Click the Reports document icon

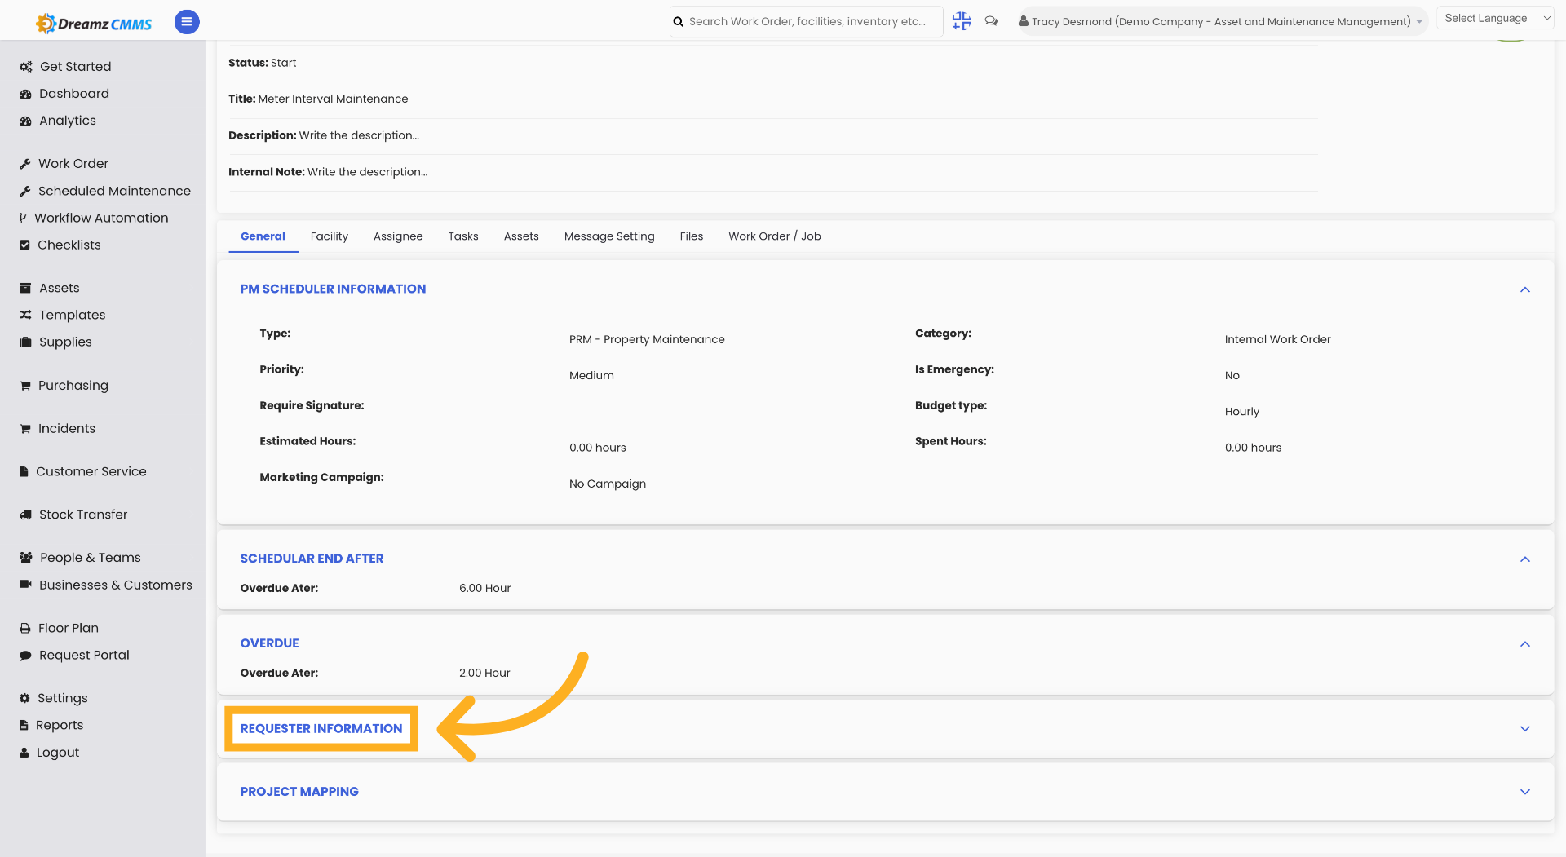(x=24, y=725)
